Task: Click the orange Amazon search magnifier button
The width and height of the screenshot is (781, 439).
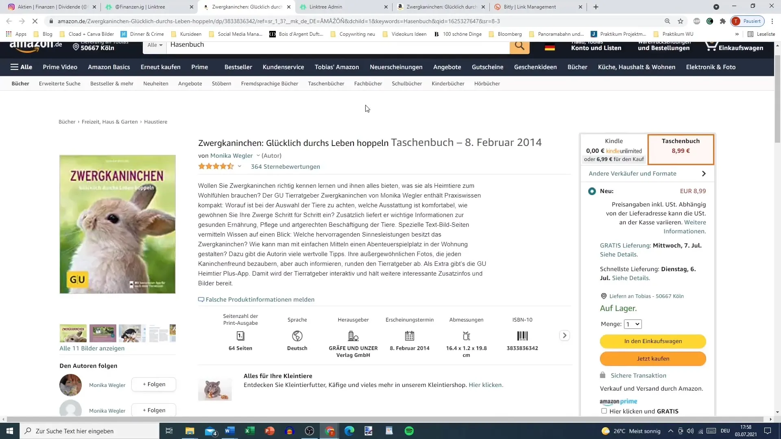Action: coord(519,46)
